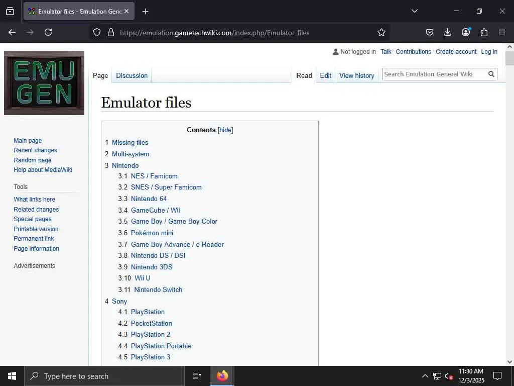Open the Edit tab
Screen dimensions: 514x386
click(x=325, y=75)
